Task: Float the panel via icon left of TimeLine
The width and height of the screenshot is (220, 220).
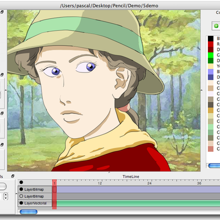Action: pyautogui.click(x=13, y=176)
